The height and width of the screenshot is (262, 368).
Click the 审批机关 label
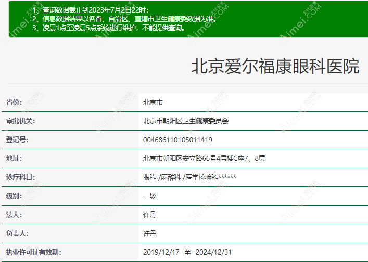20,121
